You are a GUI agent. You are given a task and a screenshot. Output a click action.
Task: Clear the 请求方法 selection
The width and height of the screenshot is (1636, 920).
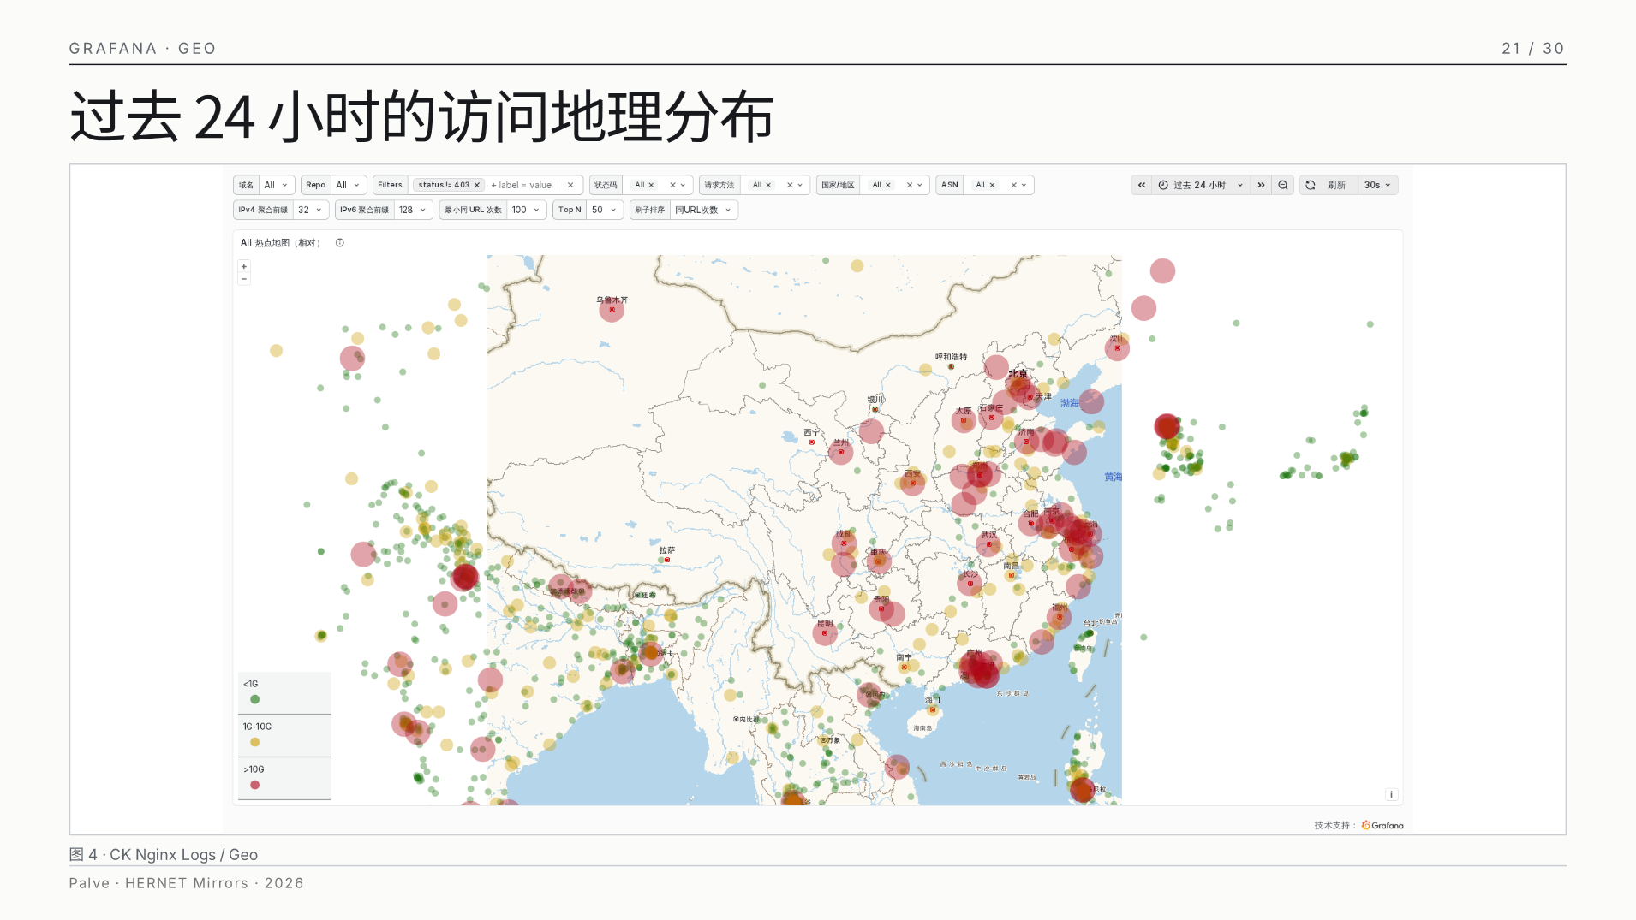[x=790, y=185]
